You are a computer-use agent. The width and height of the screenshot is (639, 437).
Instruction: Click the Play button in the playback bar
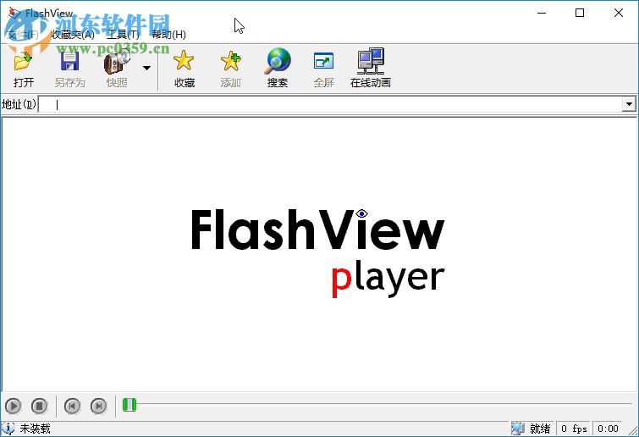pos(14,406)
